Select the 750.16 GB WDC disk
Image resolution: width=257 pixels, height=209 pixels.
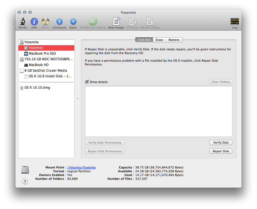(46, 59)
